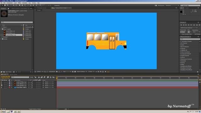
Task: Toggle Auto-keyframe stopwatch in timeline
Action: pyautogui.click(x=51, y=77)
